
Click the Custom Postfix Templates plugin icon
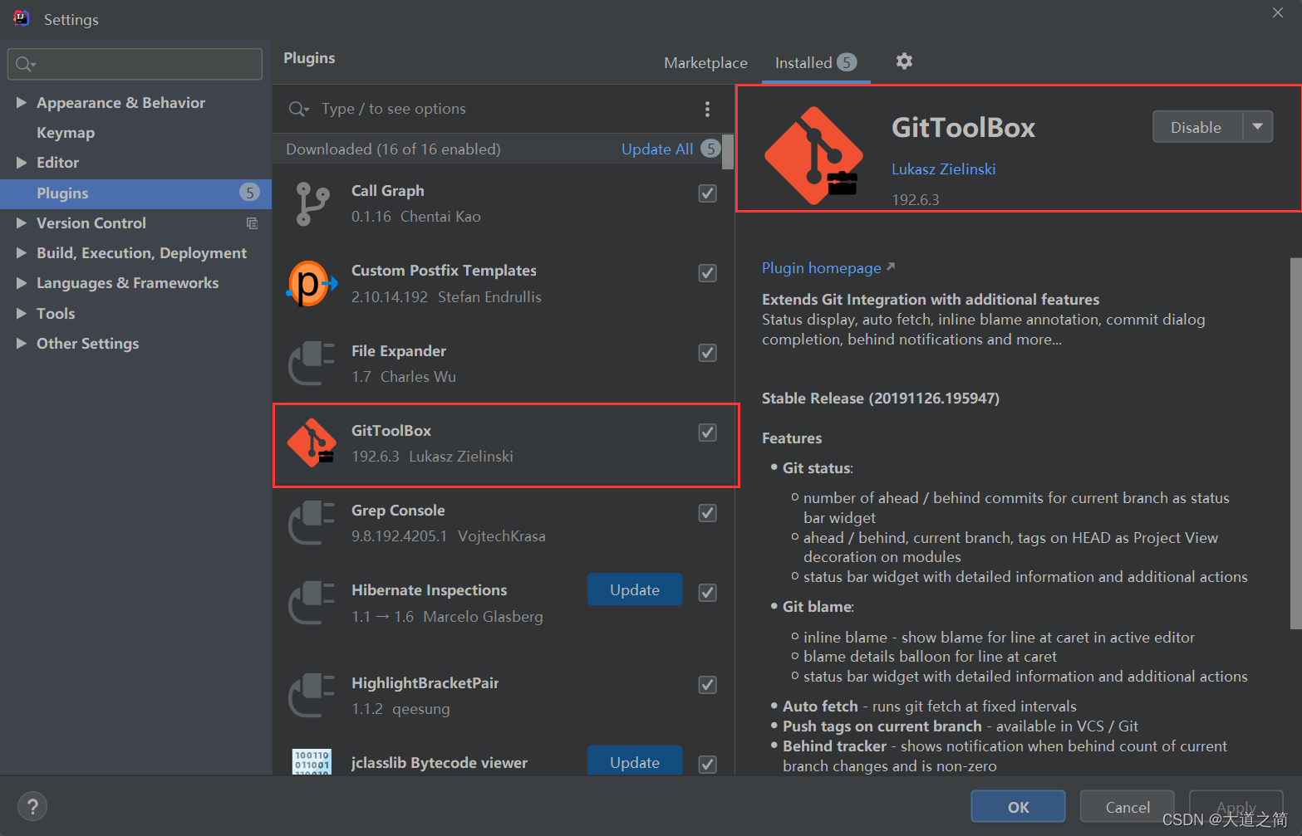point(312,284)
